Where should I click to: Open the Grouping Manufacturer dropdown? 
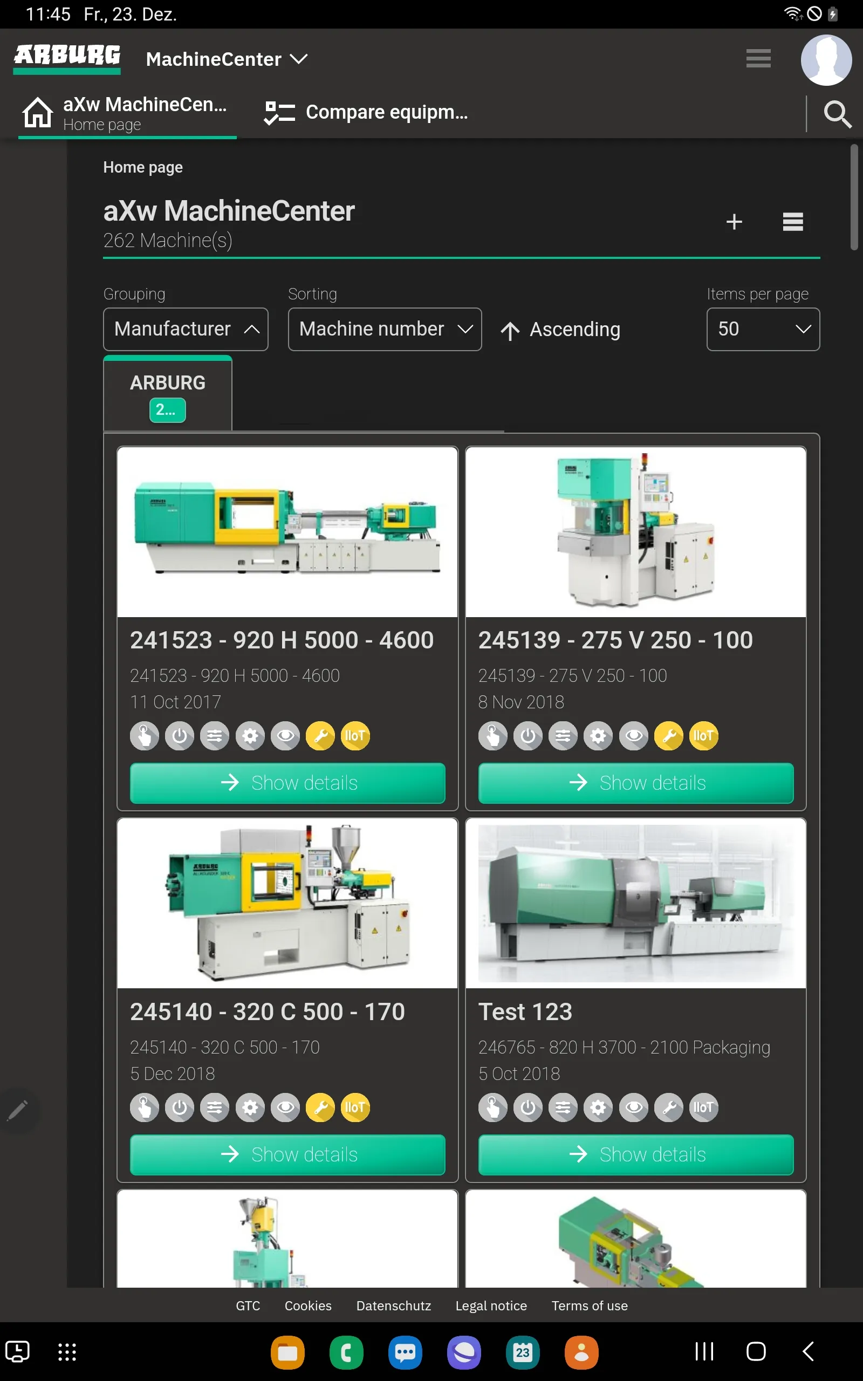click(186, 329)
